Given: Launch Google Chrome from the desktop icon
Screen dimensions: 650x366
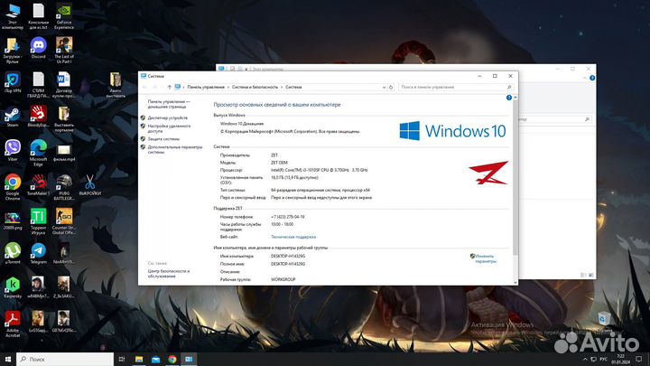Looking at the screenshot, I should (13, 187).
